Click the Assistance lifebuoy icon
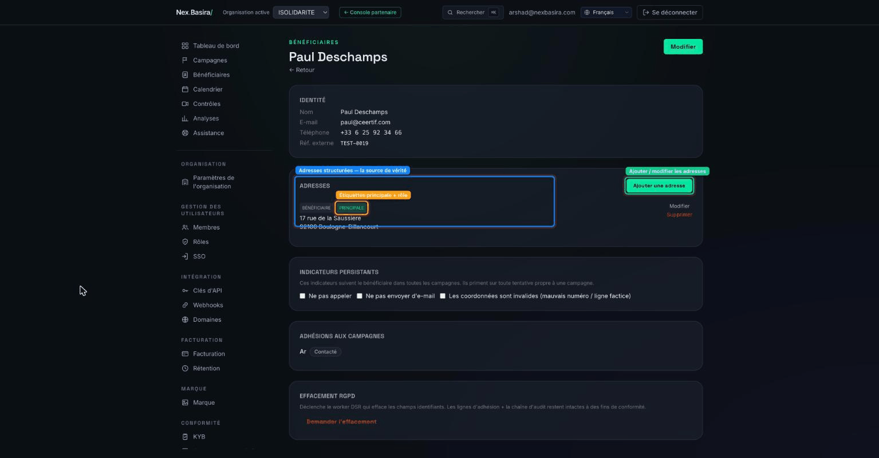 tap(185, 133)
